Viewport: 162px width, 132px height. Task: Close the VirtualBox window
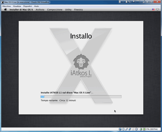tap(157, 2)
